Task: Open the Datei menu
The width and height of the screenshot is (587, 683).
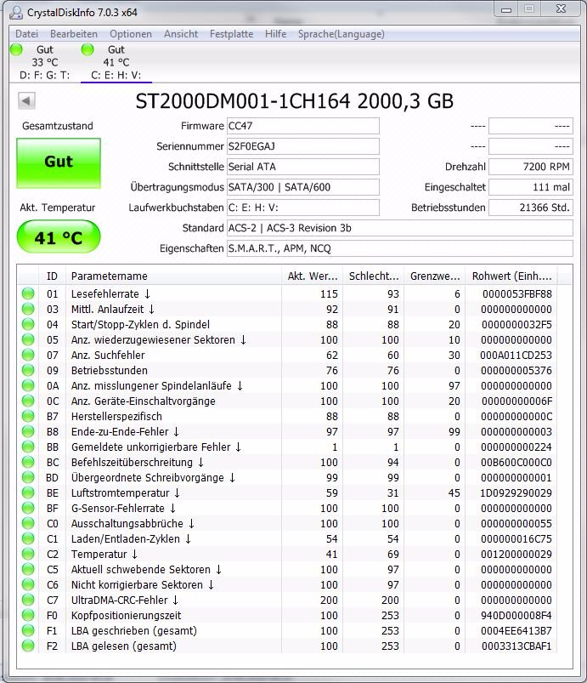Action: point(26,34)
